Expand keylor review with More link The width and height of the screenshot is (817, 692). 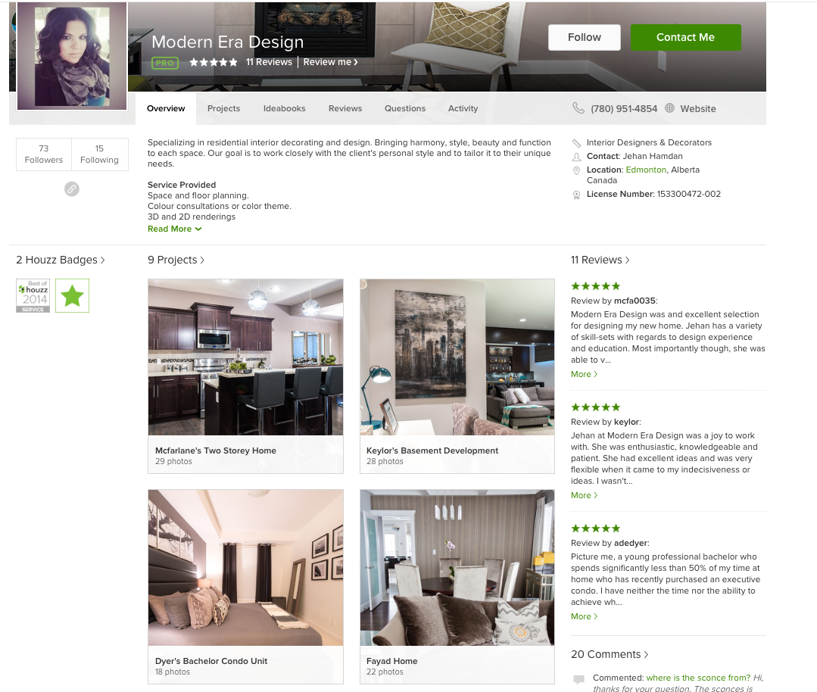click(584, 495)
